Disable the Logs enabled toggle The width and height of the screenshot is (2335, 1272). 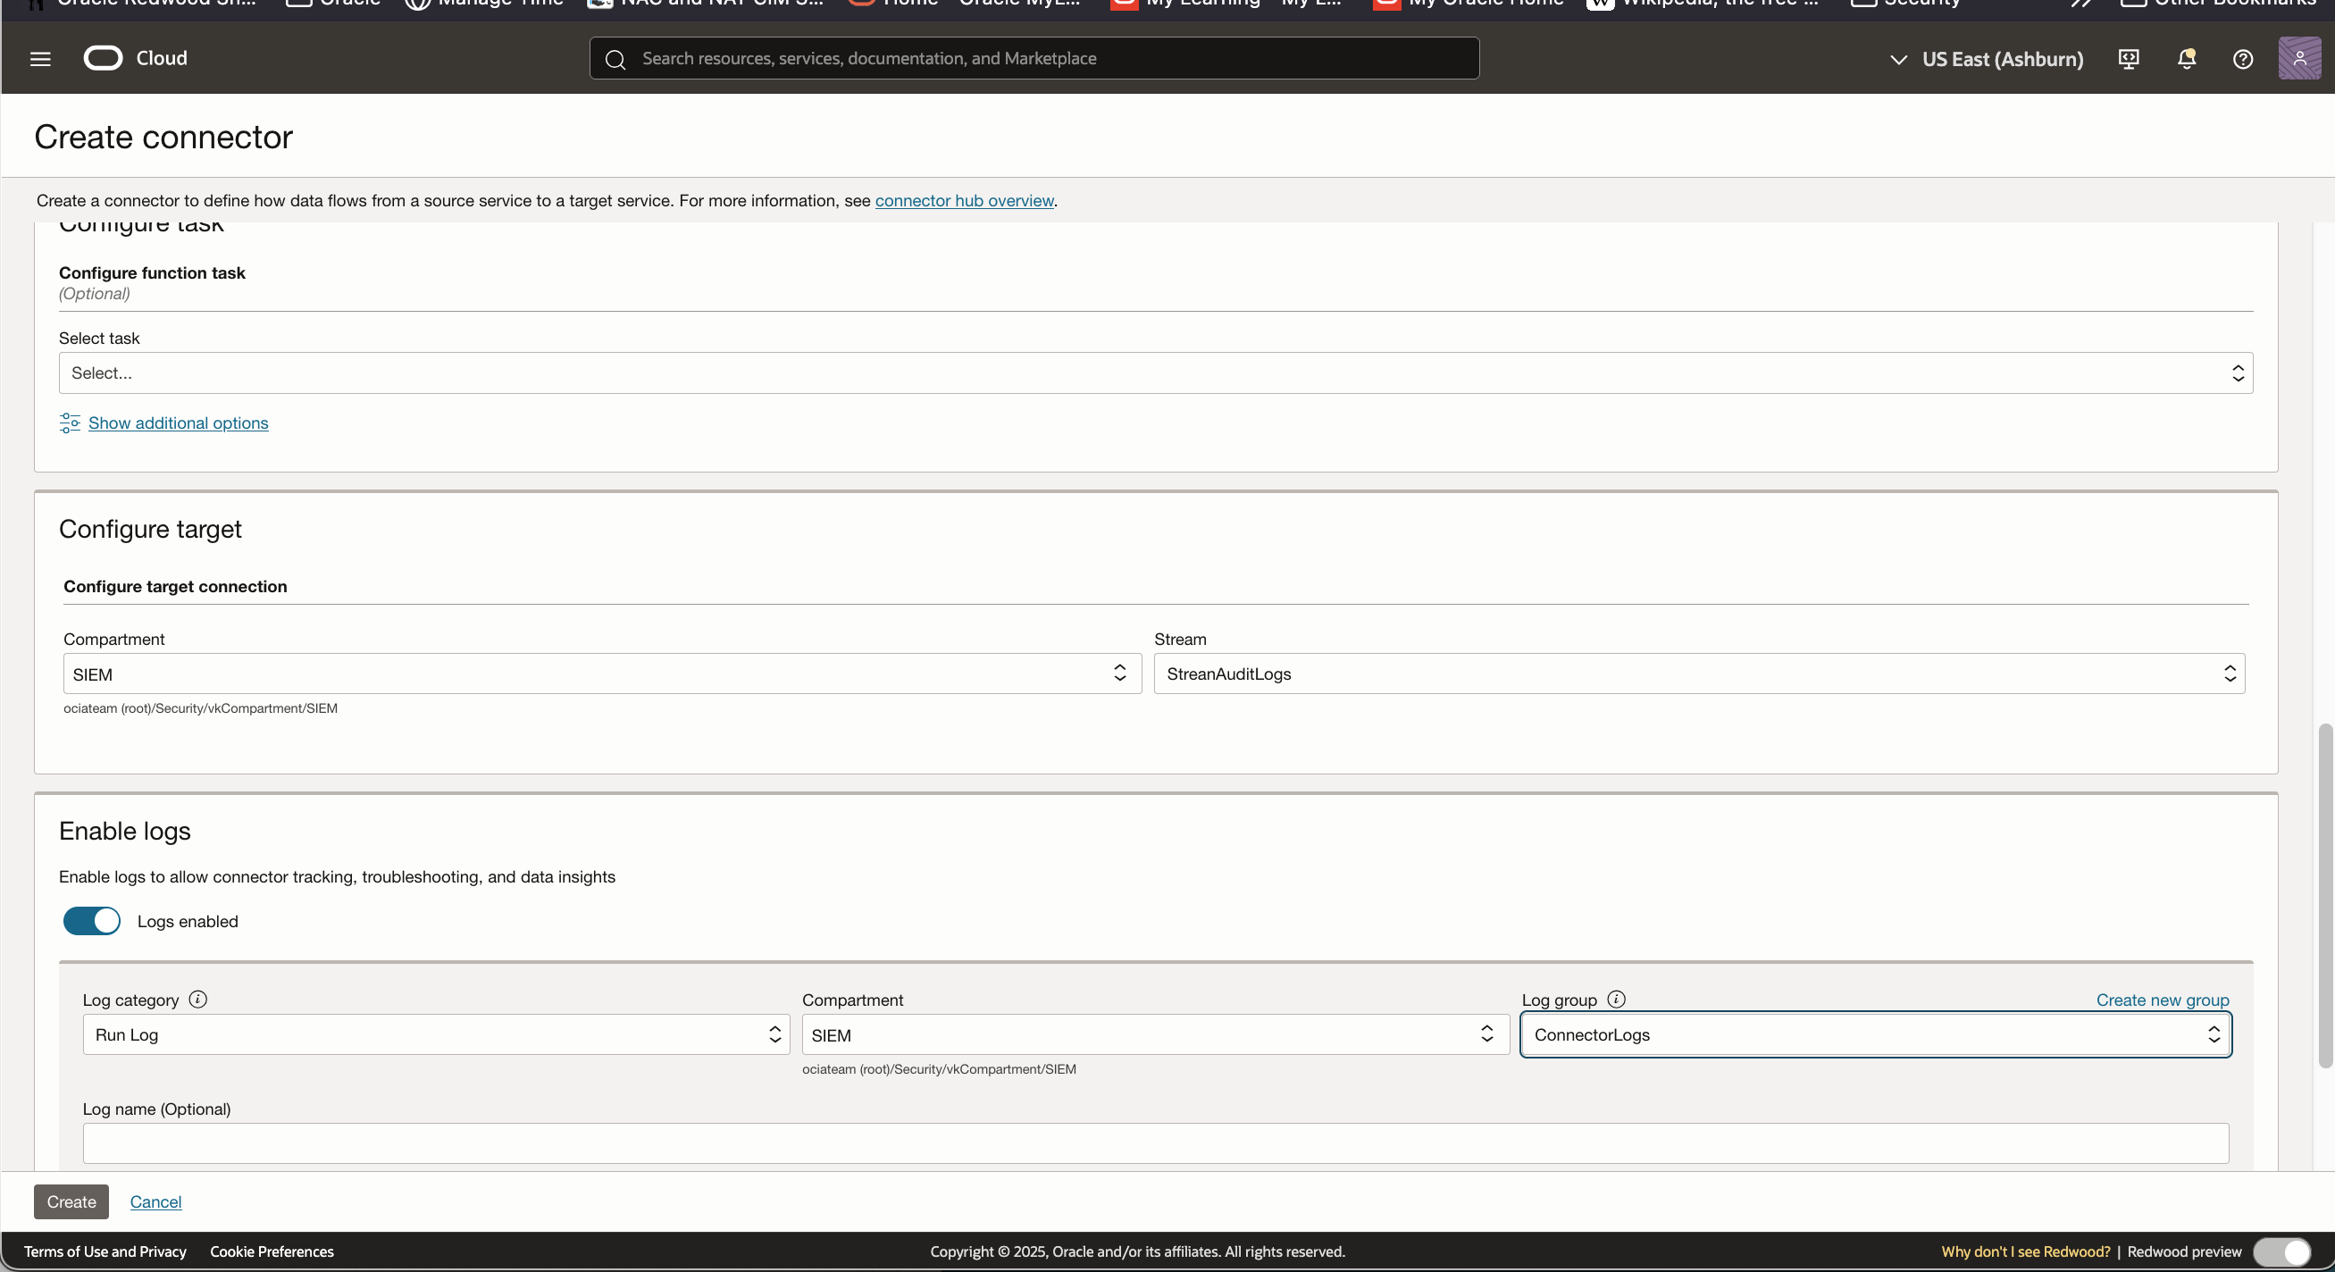(91, 921)
